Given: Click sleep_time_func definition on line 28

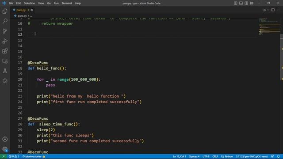Looking at the screenshot, I should 58,124.
